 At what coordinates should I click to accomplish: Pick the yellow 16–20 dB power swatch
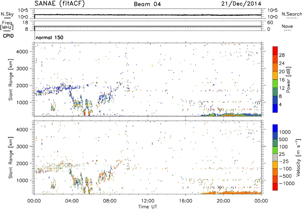click(x=275, y=75)
